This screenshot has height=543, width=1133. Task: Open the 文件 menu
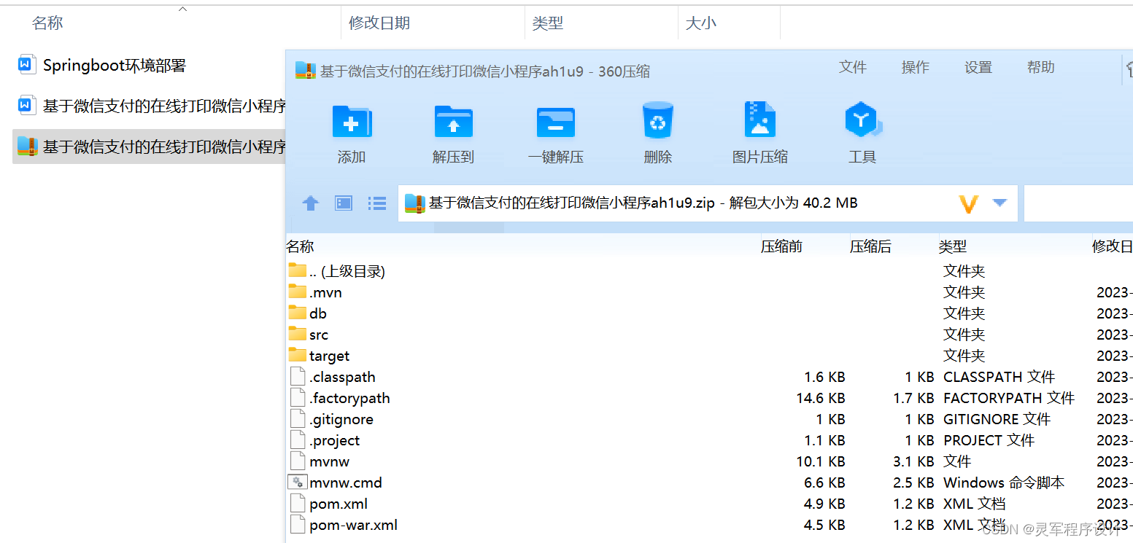click(x=853, y=67)
